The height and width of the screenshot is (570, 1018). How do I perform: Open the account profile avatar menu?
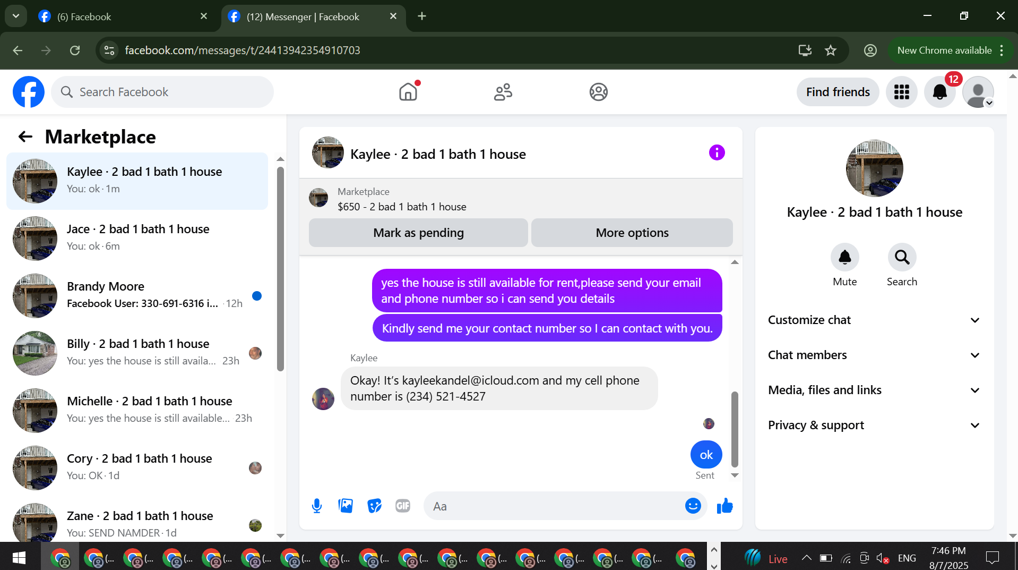[978, 92]
